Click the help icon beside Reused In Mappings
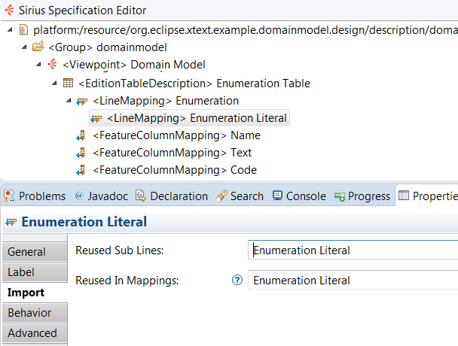 [237, 281]
